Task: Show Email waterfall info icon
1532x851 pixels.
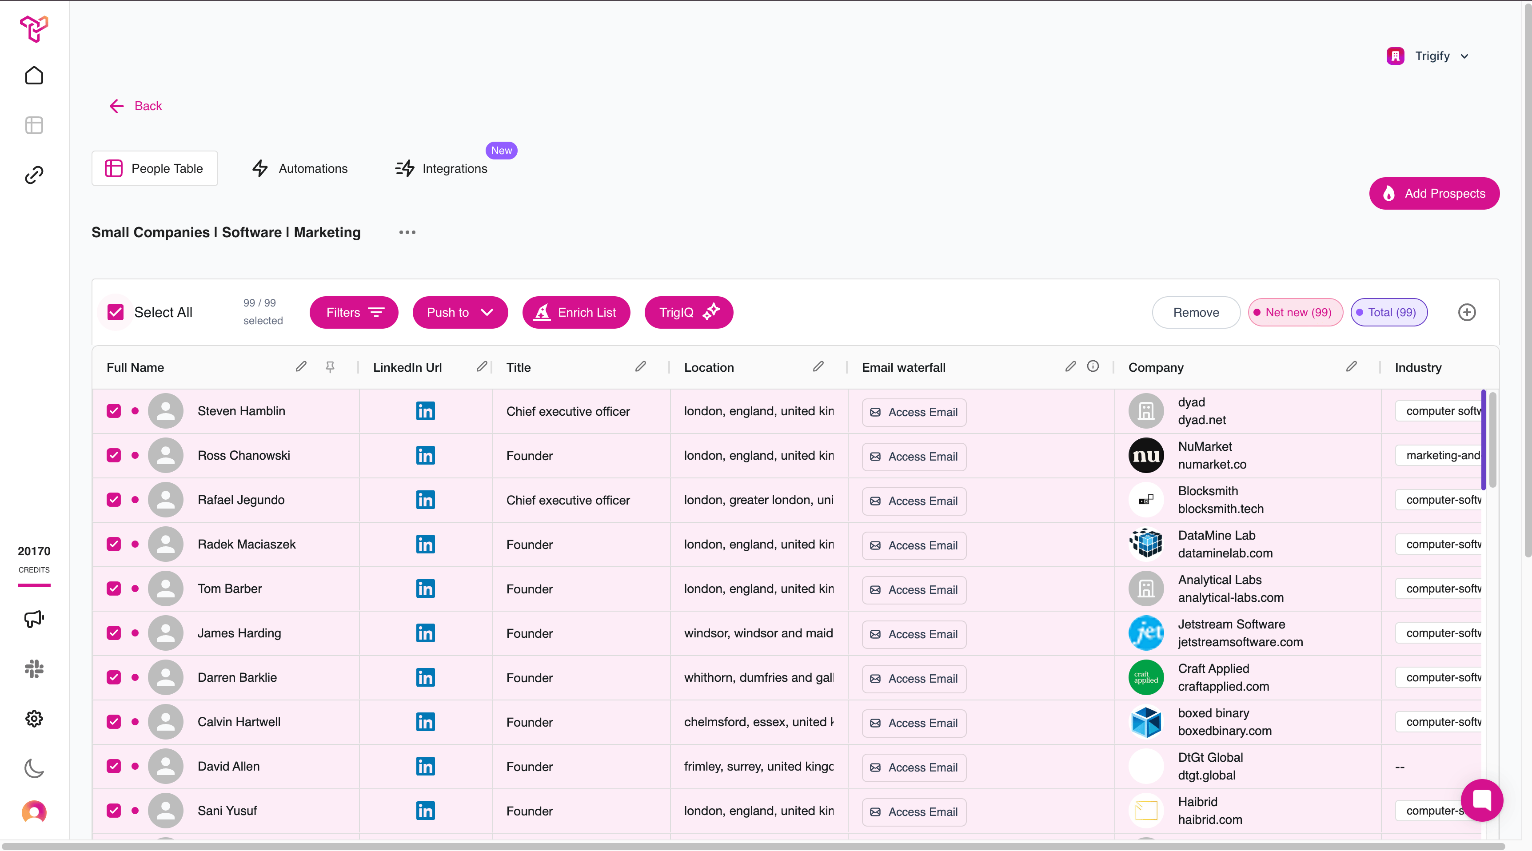Action: point(1093,366)
